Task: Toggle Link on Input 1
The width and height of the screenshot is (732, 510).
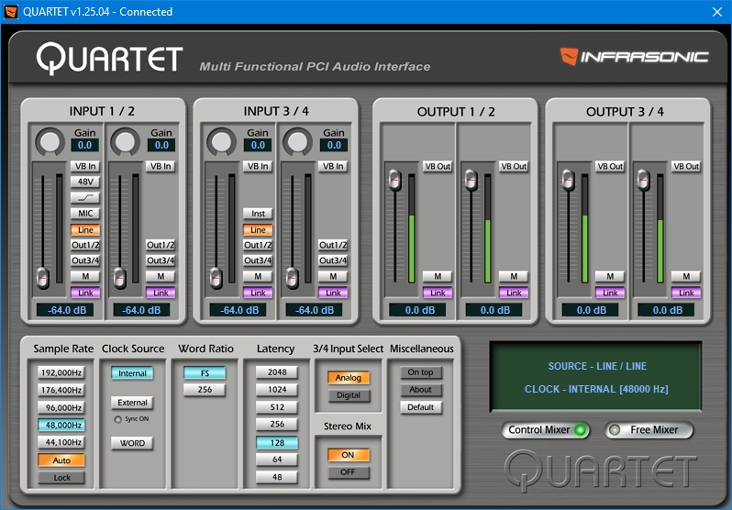Action: (x=85, y=293)
